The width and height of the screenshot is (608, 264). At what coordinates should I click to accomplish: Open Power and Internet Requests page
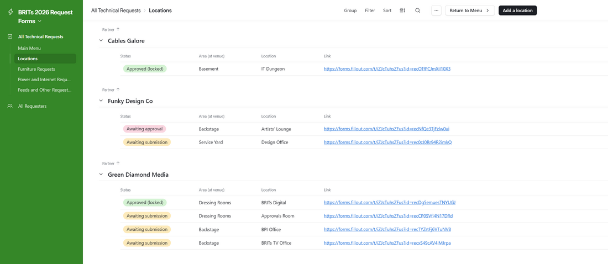coord(44,80)
